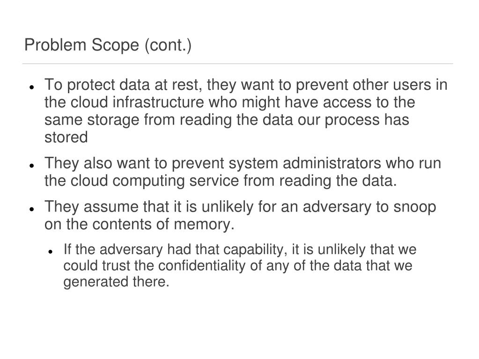
Task: Click the line "on the contents of memory."
Action: [139, 225]
